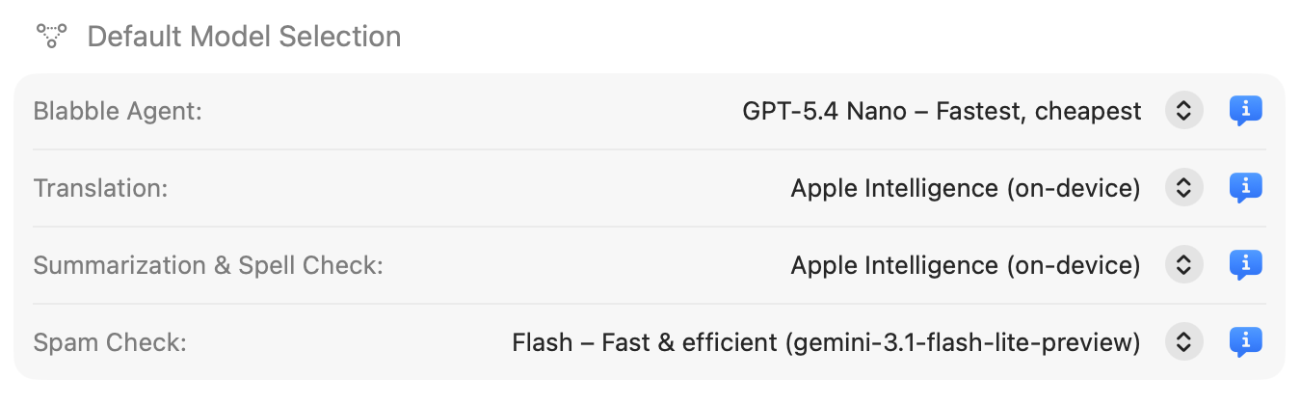Click the model nodes icon in the header

pos(51,37)
